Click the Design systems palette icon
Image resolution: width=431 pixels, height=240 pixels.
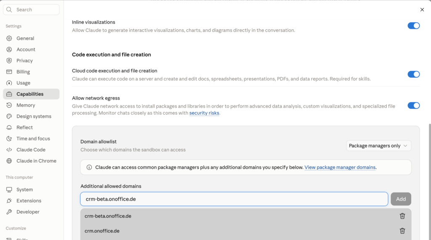(9, 116)
